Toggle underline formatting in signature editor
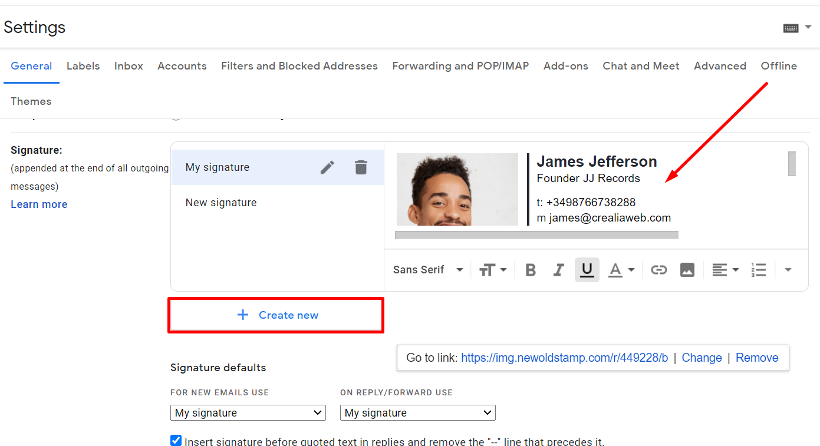The width and height of the screenshot is (820, 446). (587, 270)
